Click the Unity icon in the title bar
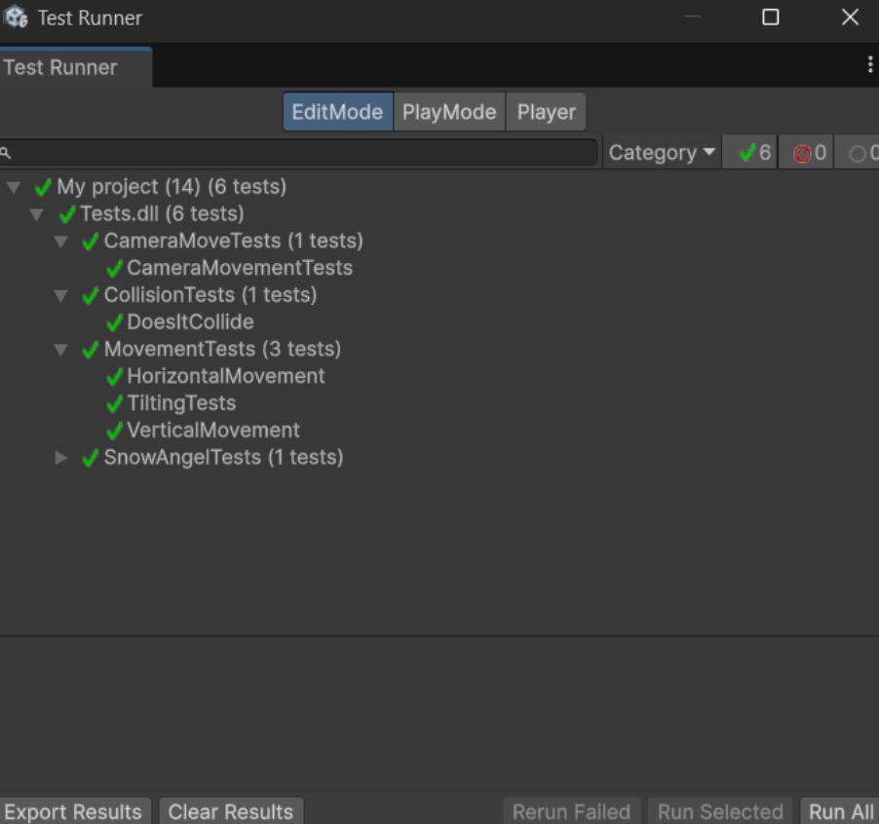879x824 pixels. [16, 18]
